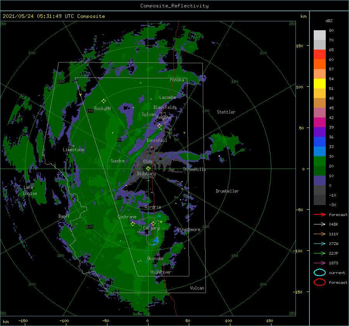Screen dimensions: 349x326
Task: Click the Drumheller city label
Action: pyautogui.click(x=227, y=191)
